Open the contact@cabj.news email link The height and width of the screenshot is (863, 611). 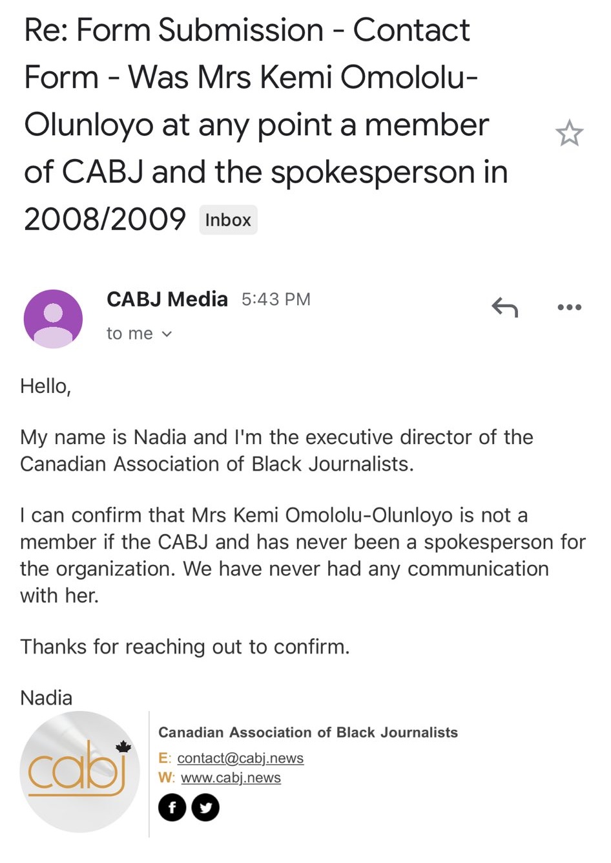pyautogui.click(x=240, y=758)
